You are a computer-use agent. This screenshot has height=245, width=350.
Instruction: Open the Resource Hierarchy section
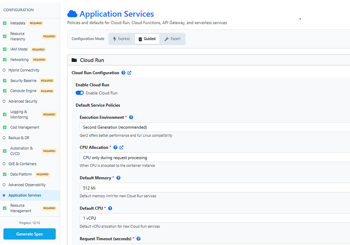(30, 36)
